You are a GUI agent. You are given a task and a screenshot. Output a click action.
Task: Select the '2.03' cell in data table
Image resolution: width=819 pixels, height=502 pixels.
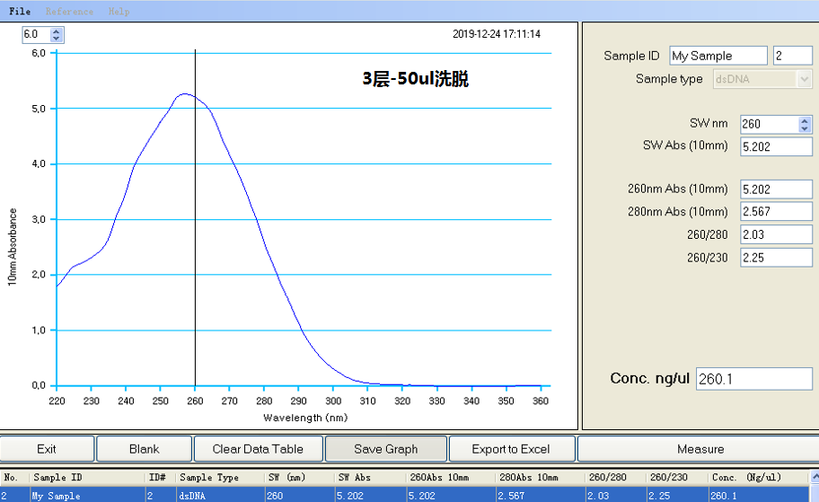(615, 496)
